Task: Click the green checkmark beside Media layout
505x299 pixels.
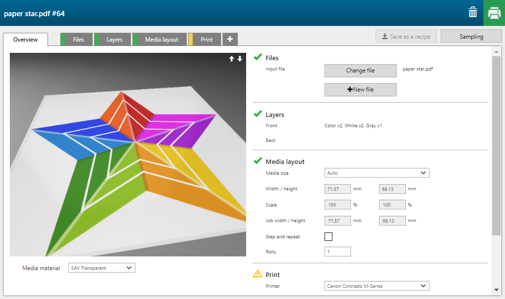Action: [x=257, y=161]
